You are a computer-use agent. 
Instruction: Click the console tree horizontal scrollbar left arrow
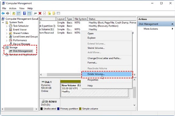coord(3,109)
